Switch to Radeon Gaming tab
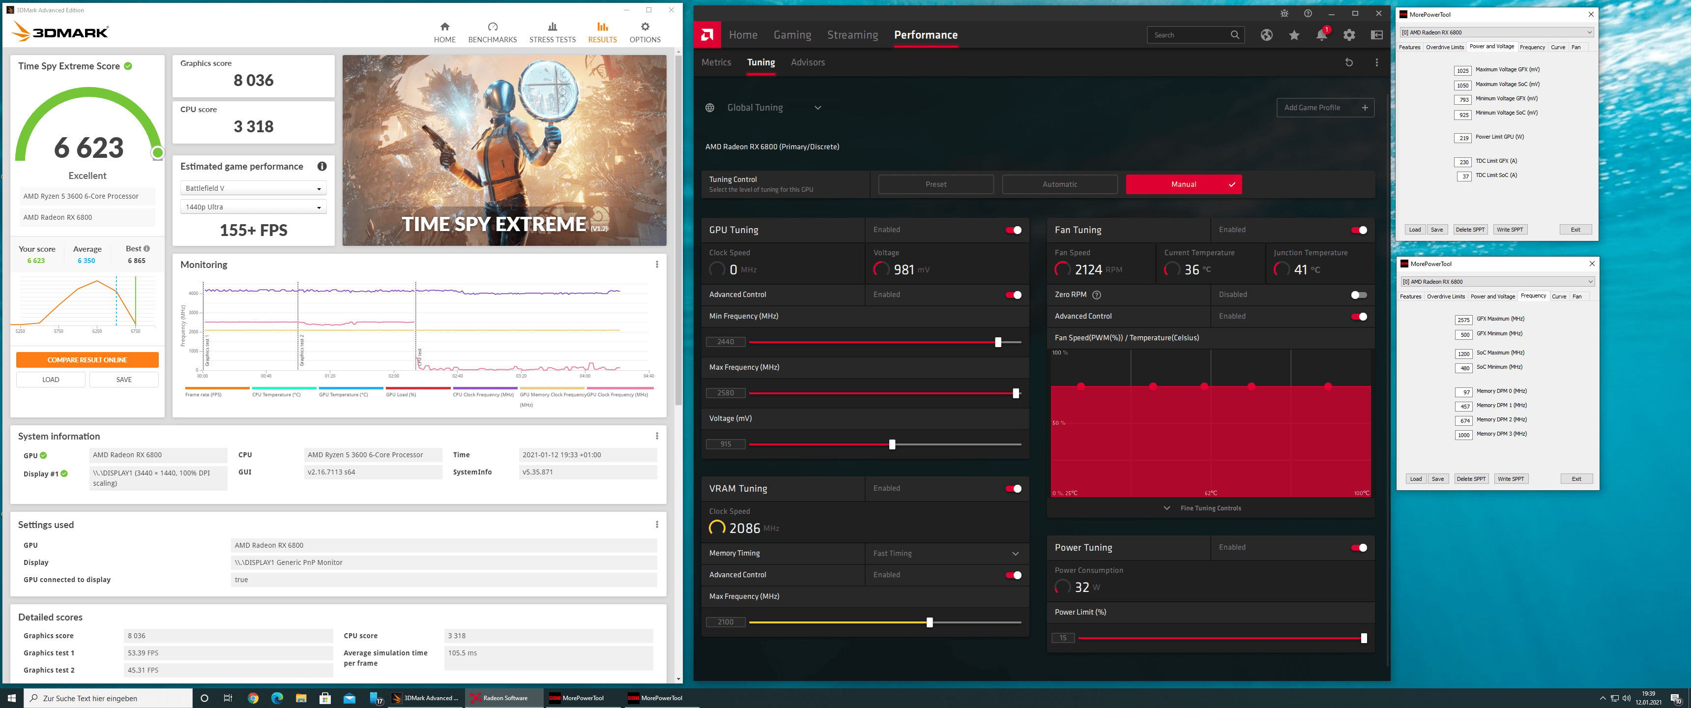 coord(791,35)
